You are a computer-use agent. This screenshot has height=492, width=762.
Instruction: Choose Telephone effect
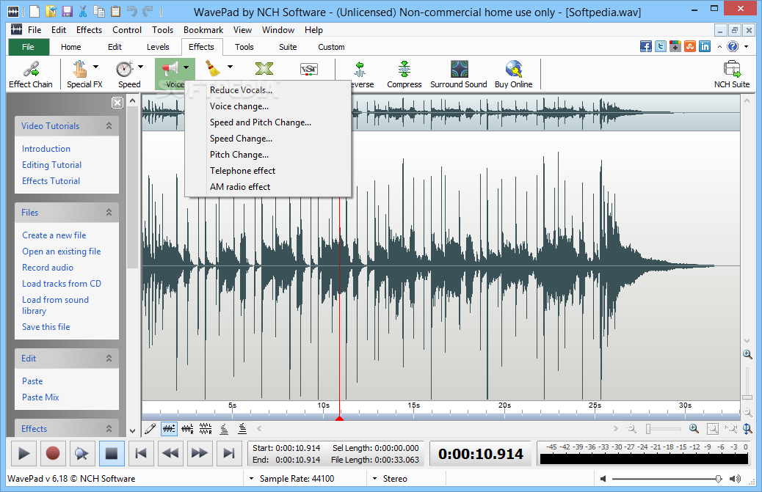pos(268,171)
